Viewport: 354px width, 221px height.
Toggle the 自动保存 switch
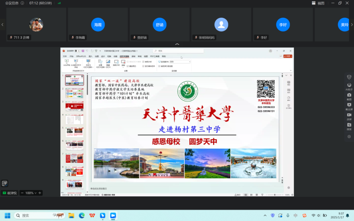pyautogui.click(x=77, y=51)
